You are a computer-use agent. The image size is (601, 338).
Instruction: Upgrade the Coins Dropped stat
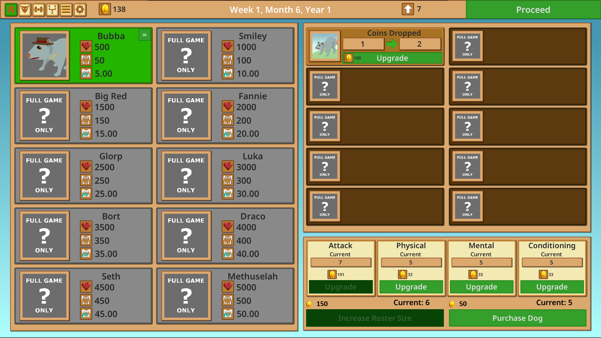[x=393, y=58]
